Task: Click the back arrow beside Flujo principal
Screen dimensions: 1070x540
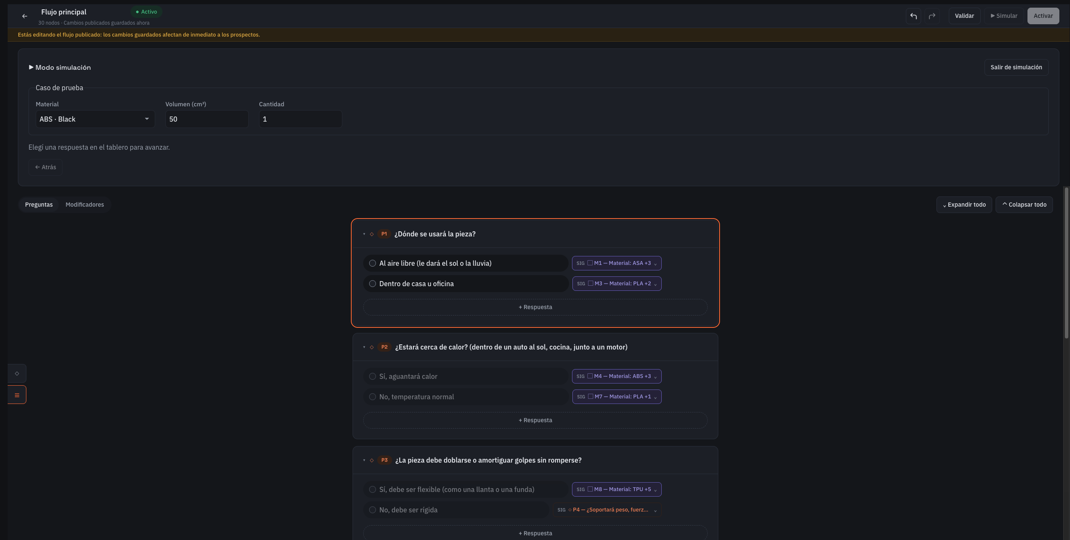Action: (x=25, y=16)
